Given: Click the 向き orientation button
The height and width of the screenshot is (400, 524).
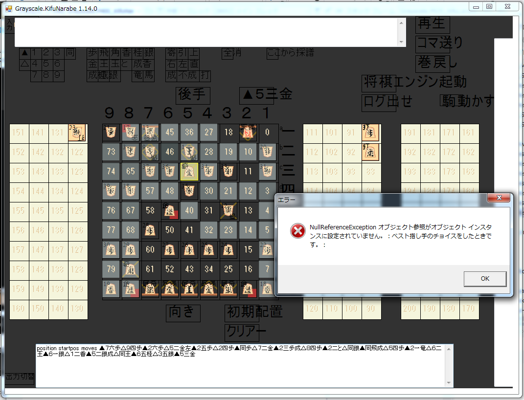Looking at the screenshot, I should point(183,313).
